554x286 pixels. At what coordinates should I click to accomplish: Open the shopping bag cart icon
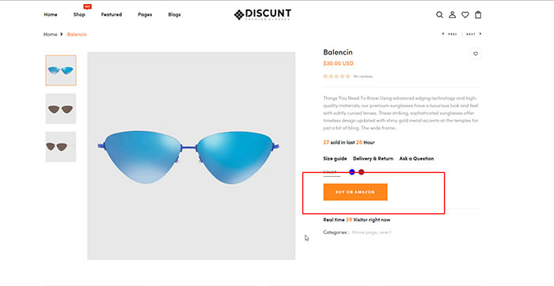pos(478,15)
